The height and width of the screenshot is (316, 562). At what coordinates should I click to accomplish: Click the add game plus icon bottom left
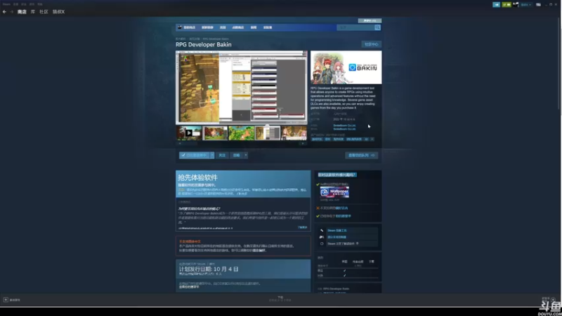[6, 300]
